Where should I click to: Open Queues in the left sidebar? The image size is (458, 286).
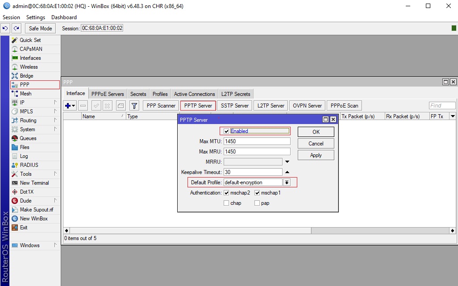[x=28, y=138]
